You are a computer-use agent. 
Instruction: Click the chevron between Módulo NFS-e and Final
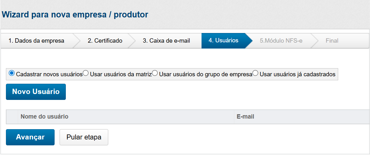click(314, 41)
